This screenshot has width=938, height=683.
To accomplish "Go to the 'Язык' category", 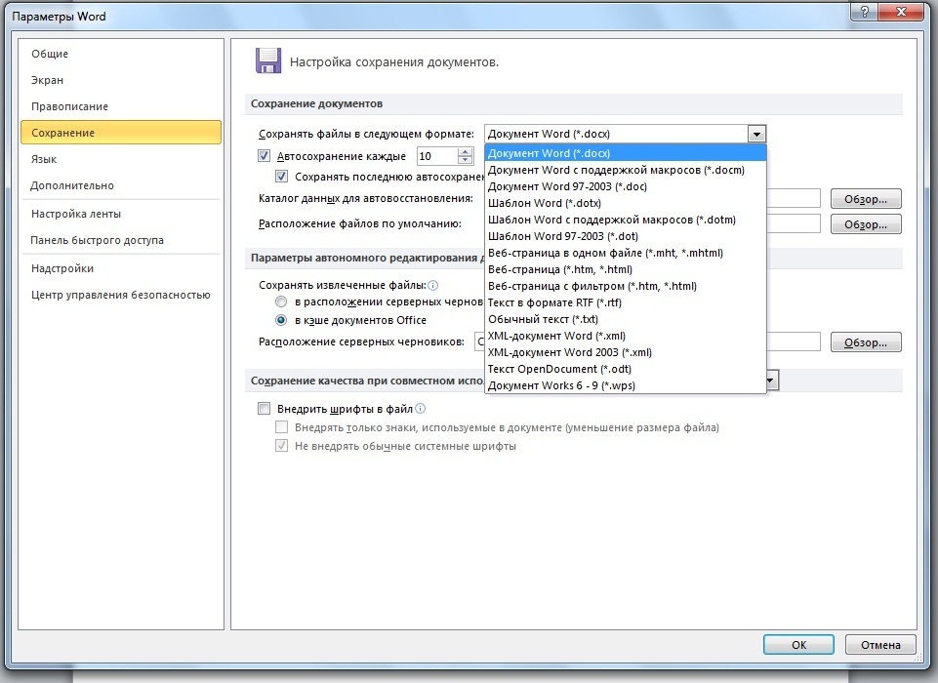I will (121, 159).
